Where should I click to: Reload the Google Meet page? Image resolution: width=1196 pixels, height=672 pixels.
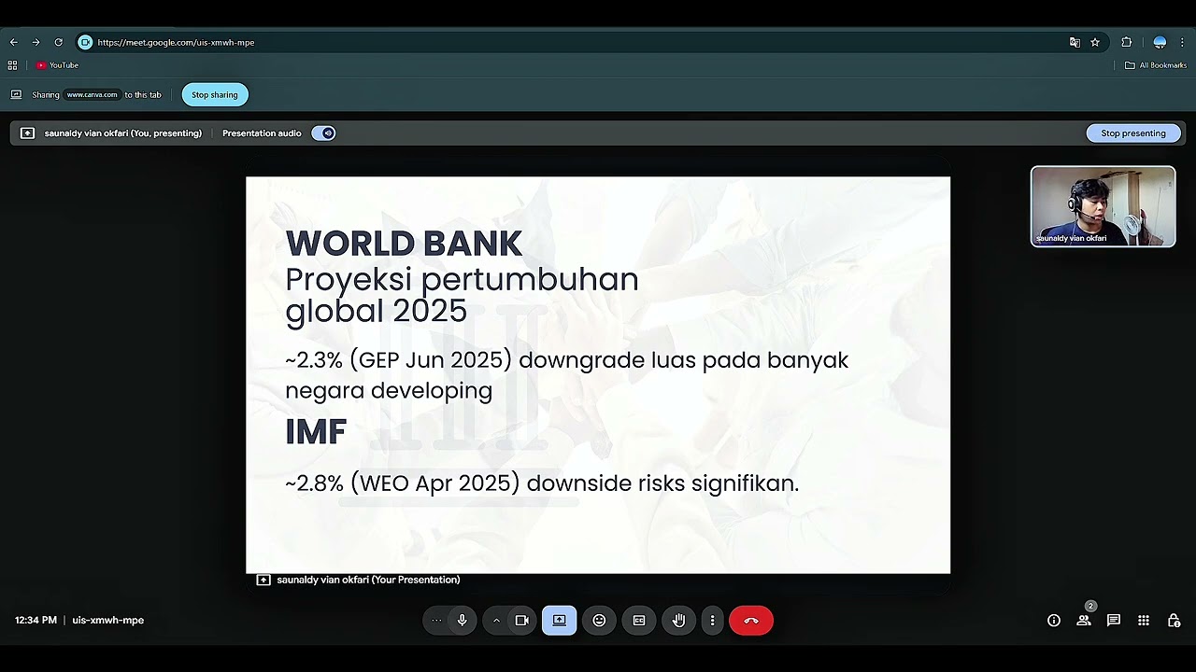tap(58, 42)
